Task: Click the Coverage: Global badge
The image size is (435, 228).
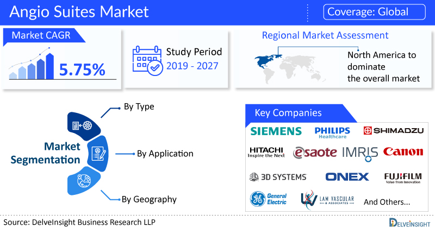Action: click(x=374, y=12)
